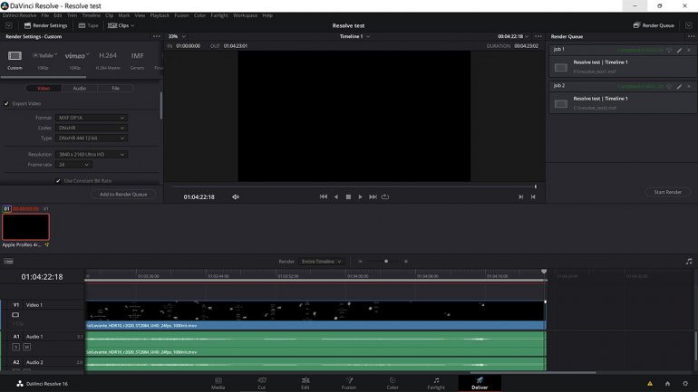
Task: Open the Workspace menu
Action: (x=245, y=15)
